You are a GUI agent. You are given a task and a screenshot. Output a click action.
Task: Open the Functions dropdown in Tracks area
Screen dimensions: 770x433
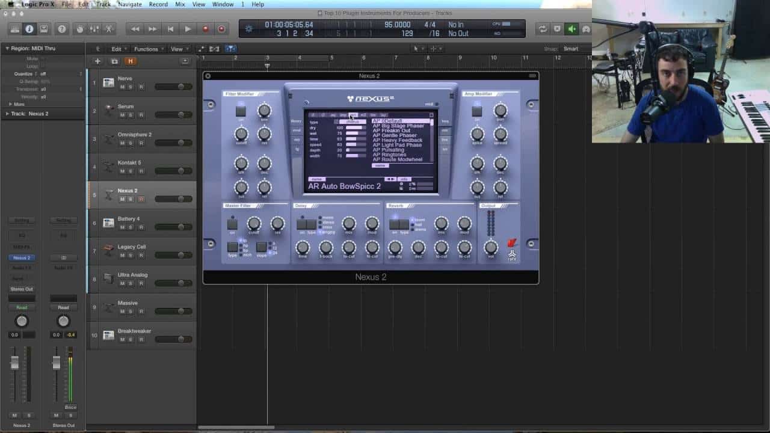point(148,49)
